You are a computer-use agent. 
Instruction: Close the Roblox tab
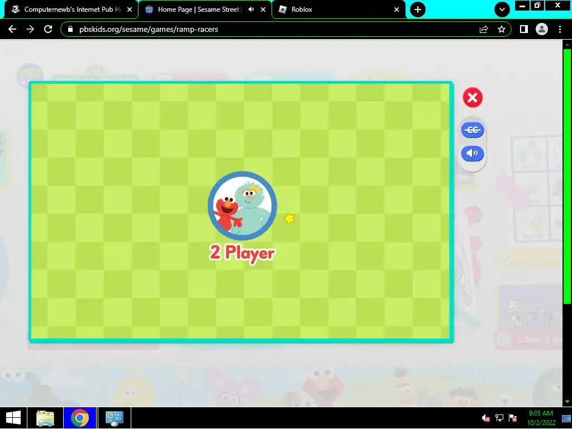tap(397, 9)
